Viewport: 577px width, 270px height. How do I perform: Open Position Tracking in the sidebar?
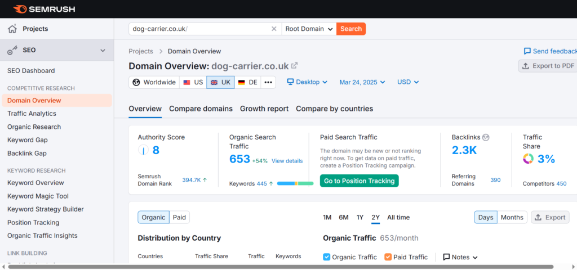pyautogui.click(x=33, y=223)
